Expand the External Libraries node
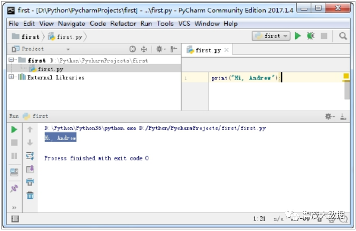This screenshot has width=356, height=231. [11, 77]
